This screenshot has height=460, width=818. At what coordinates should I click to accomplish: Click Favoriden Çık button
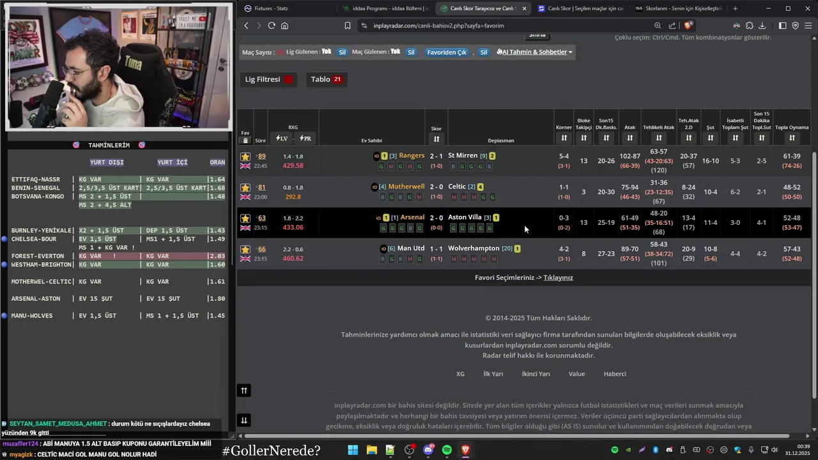pos(447,52)
